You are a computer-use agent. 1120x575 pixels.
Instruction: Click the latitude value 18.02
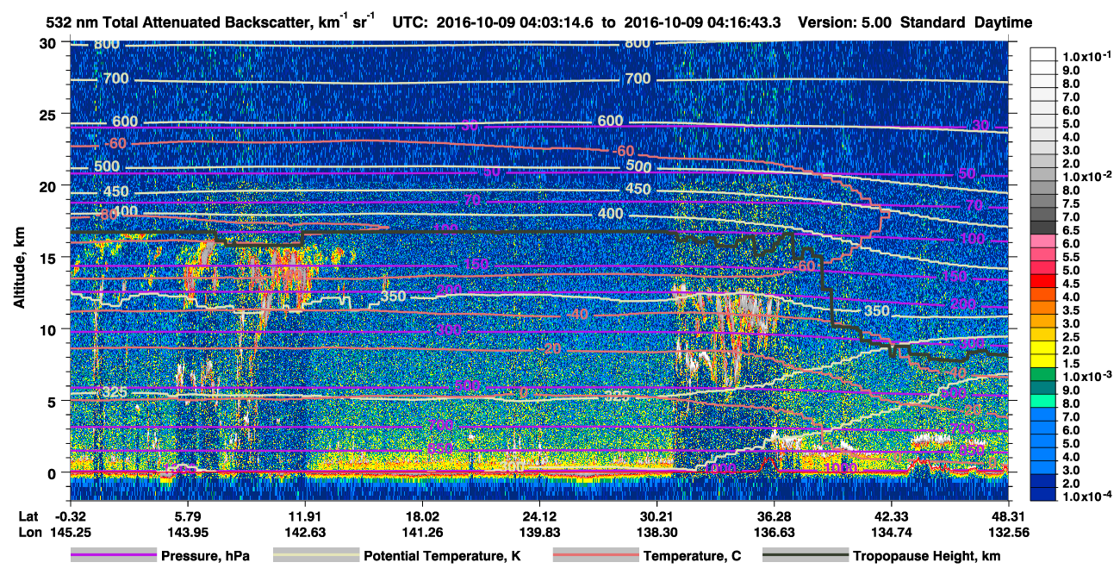422,516
